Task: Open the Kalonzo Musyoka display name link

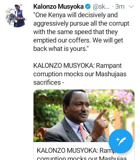Action: tap(58, 7)
